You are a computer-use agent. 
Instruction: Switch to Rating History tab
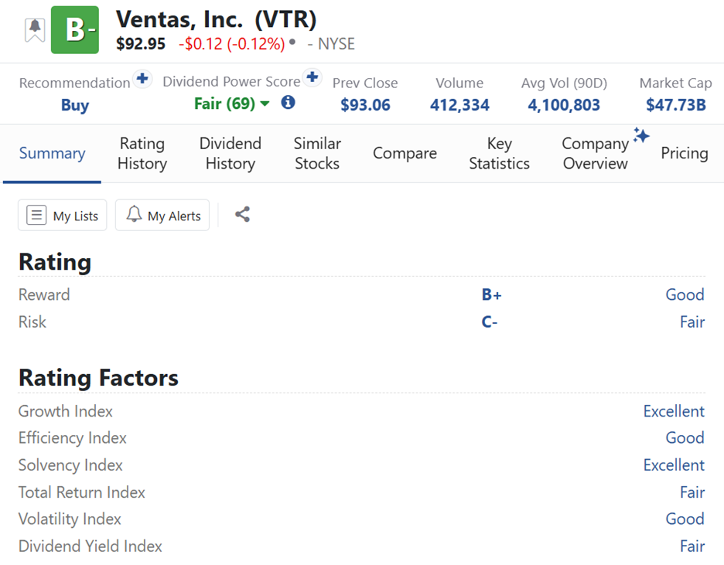point(142,153)
